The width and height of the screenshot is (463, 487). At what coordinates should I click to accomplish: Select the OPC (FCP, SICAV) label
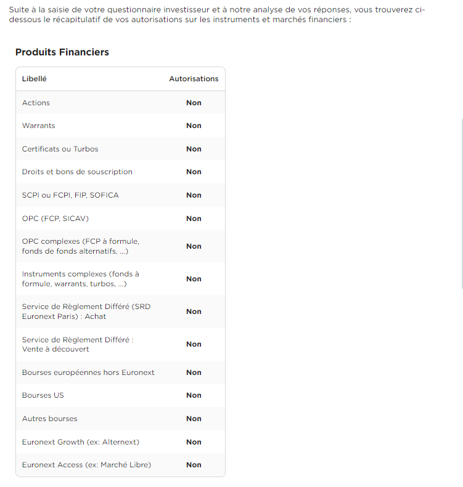55,219
